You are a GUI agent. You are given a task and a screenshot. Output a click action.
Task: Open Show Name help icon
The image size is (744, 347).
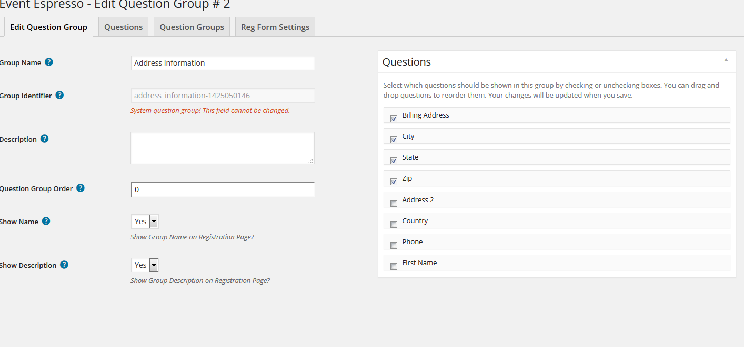(46, 221)
